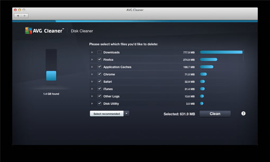Click the Firefox label
The image size is (270, 162).
click(x=108, y=60)
